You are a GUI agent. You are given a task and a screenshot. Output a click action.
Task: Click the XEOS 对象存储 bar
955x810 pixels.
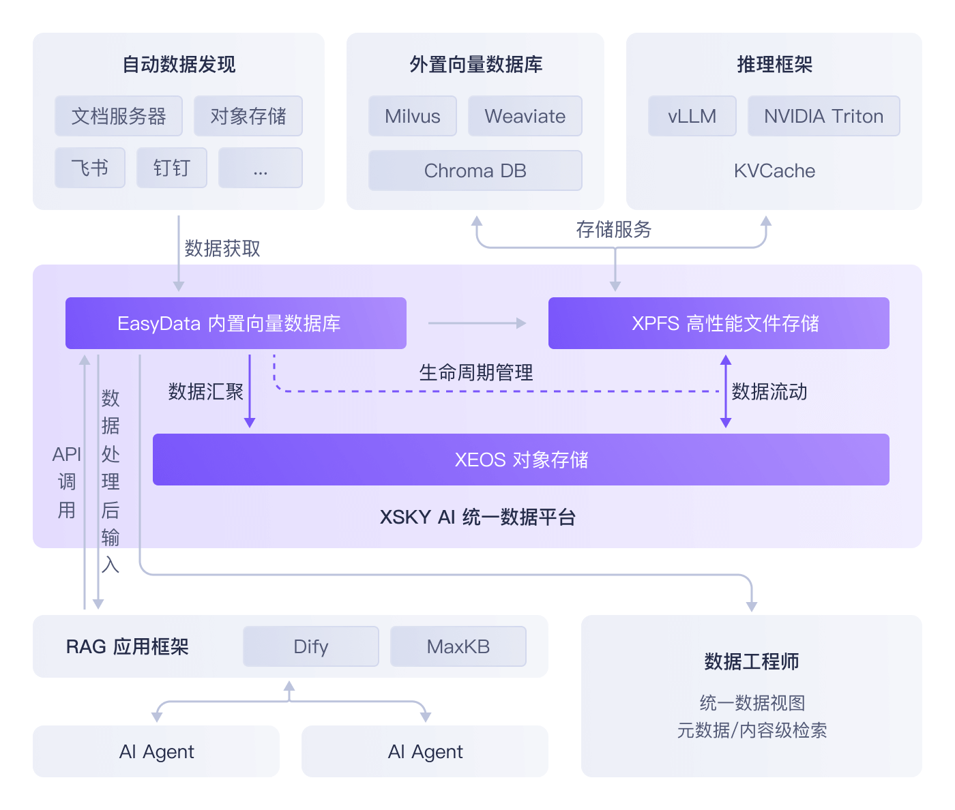(522, 460)
